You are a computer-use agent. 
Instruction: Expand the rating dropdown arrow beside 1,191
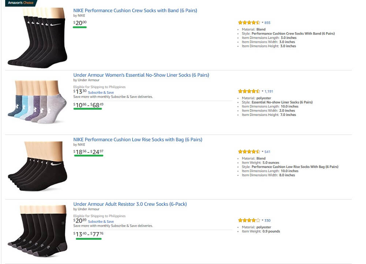262,91
